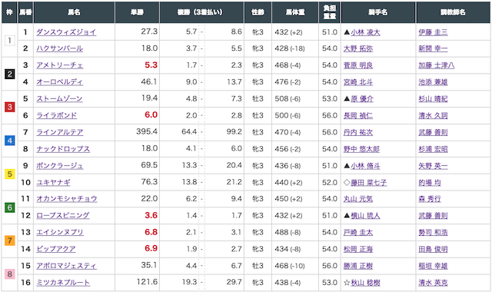The width and height of the screenshot is (492, 292).
Task: View jockey 丹内 祐次 profile
Action: click(x=358, y=132)
